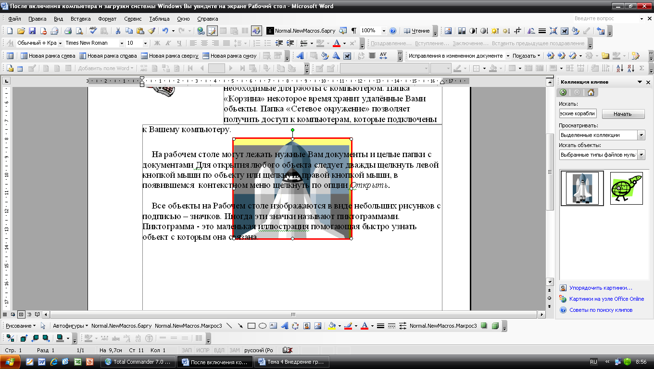Viewport: 654px width, 369px height.
Task: Open the Вставка menu
Action: 80,19
